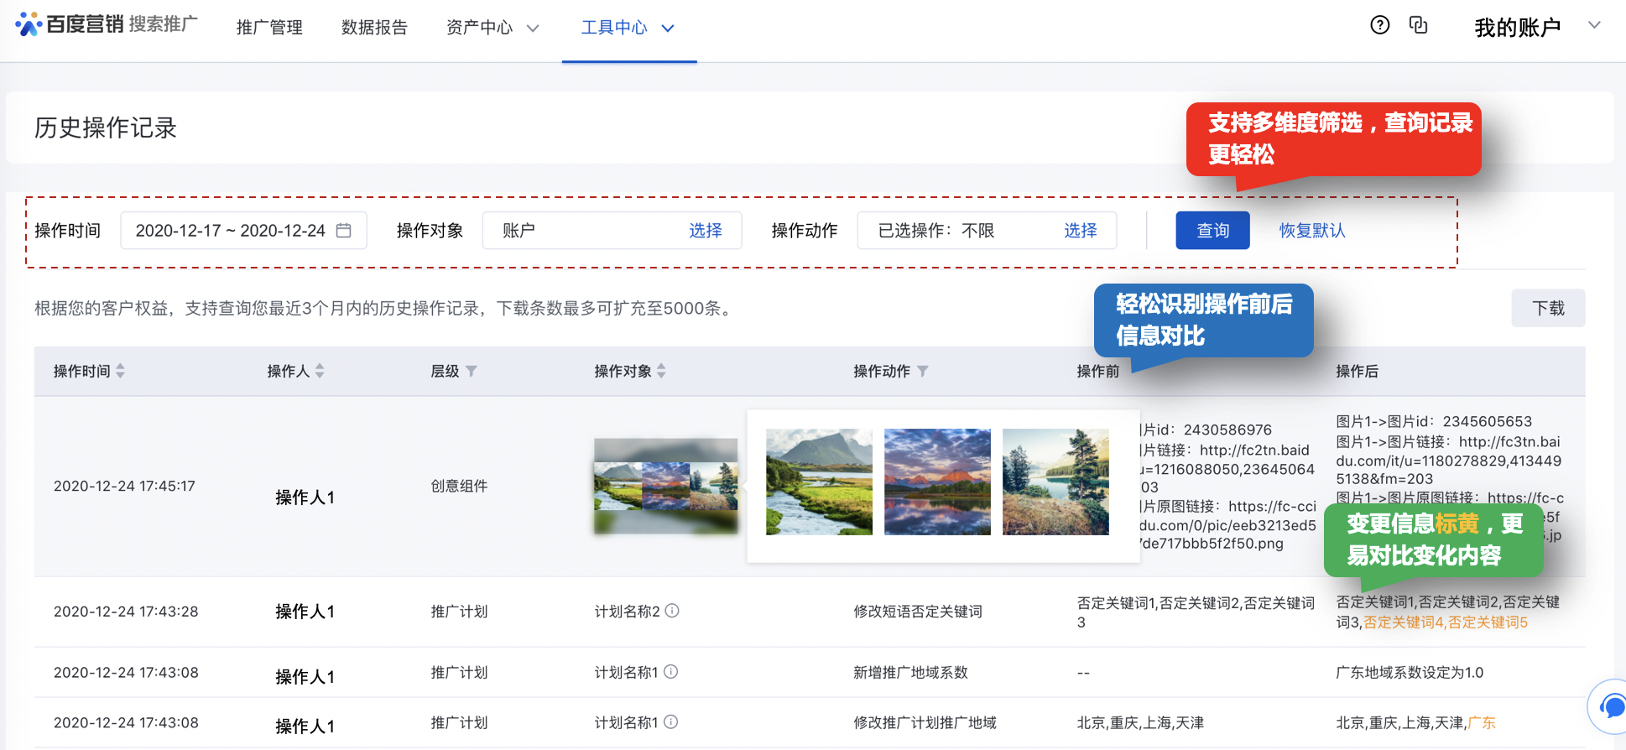Screen dimensions: 1626x750
Task: Go to the 推广管理 menu
Action: (269, 28)
